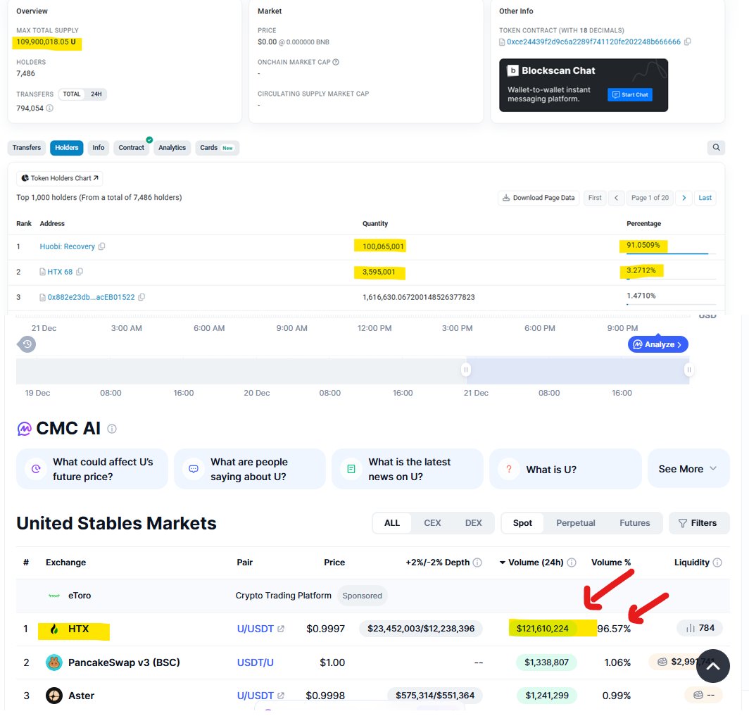Click the Volume (24h) info icon
The image size is (749, 716).
point(572,563)
